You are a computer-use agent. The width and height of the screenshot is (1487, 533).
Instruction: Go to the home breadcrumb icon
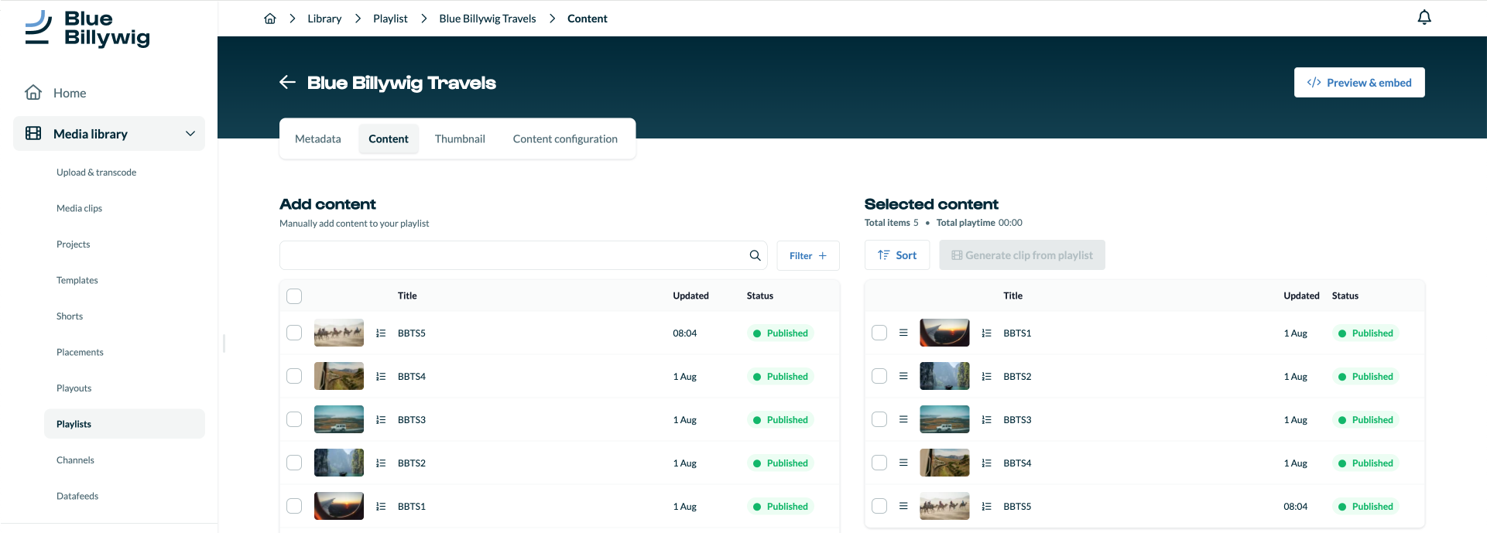click(x=270, y=19)
